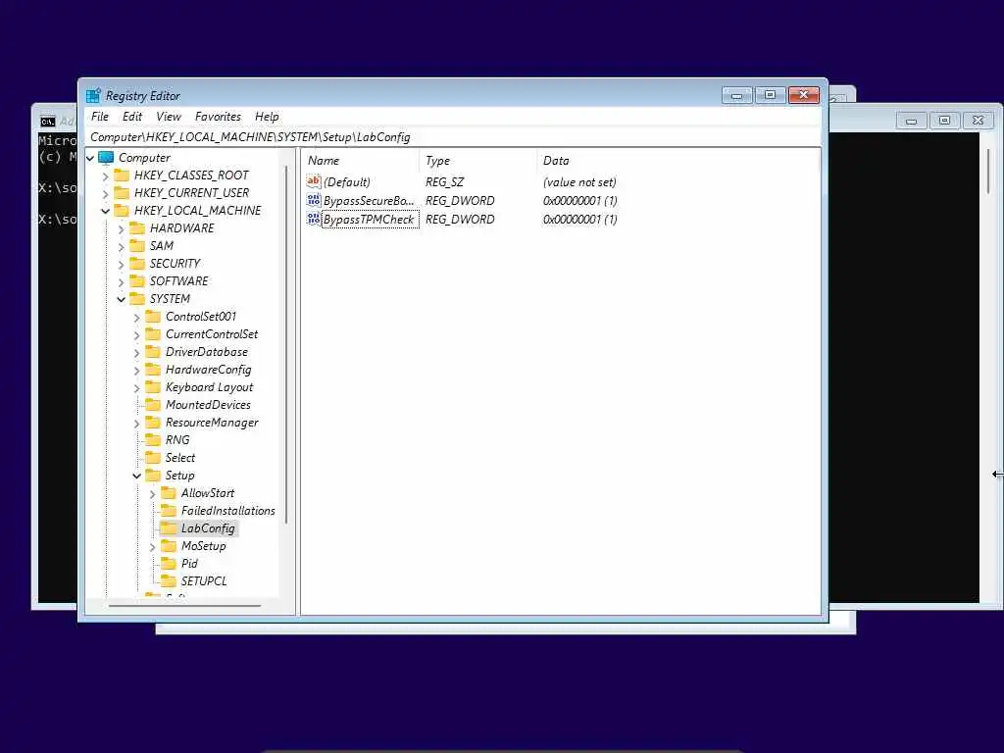Image resolution: width=1004 pixels, height=753 pixels.
Task: Open the Help menu
Action: click(x=267, y=117)
